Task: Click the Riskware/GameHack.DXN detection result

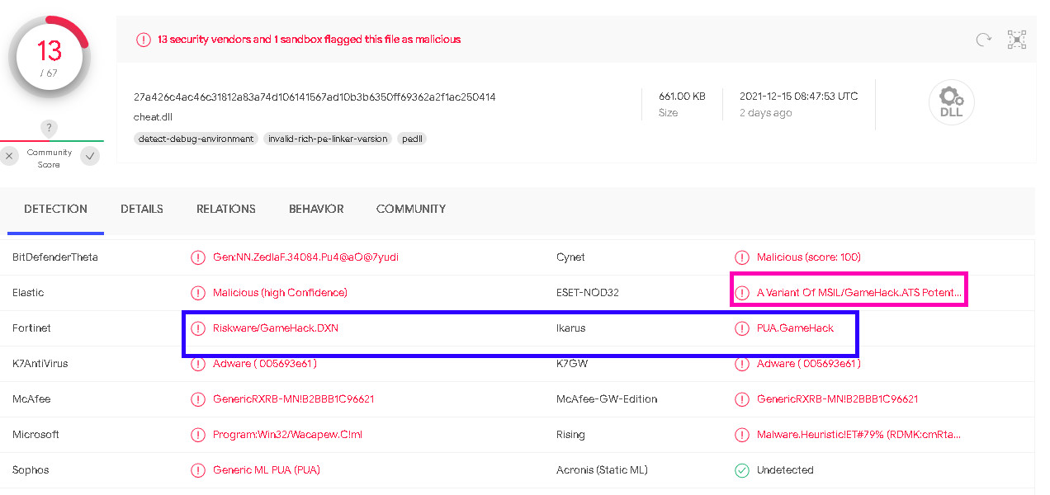Action: coord(276,328)
